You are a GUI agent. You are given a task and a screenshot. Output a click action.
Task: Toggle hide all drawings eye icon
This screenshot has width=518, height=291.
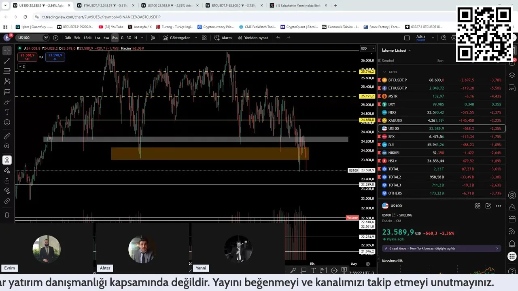click(7, 191)
